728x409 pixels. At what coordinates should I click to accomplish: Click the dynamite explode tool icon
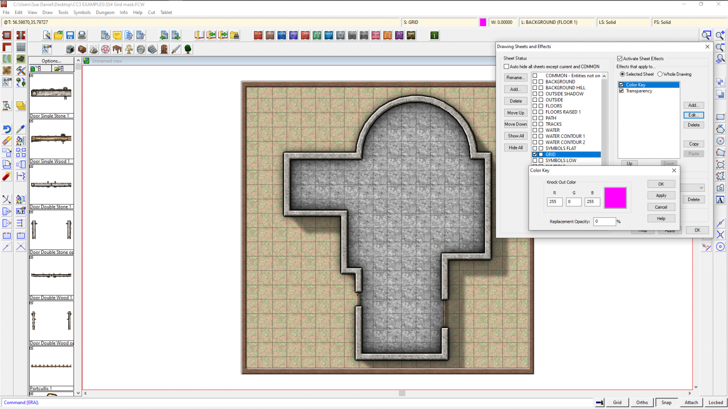point(7,176)
